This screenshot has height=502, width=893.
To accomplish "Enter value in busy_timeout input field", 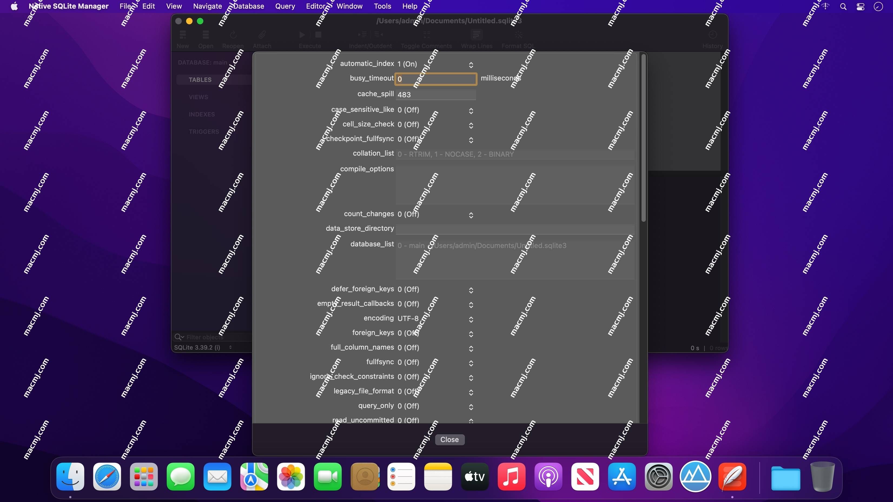I will pyautogui.click(x=435, y=78).
